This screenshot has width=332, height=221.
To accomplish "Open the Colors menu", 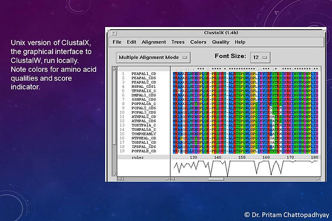I will tap(198, 42).
